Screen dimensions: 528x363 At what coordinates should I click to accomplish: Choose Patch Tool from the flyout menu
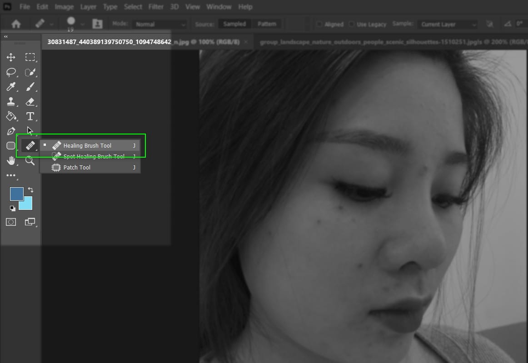coord(77,167)
